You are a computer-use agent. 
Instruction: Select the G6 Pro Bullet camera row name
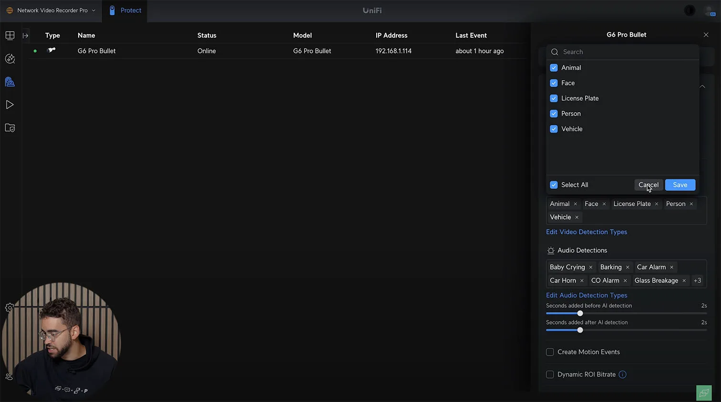point(97,51)
